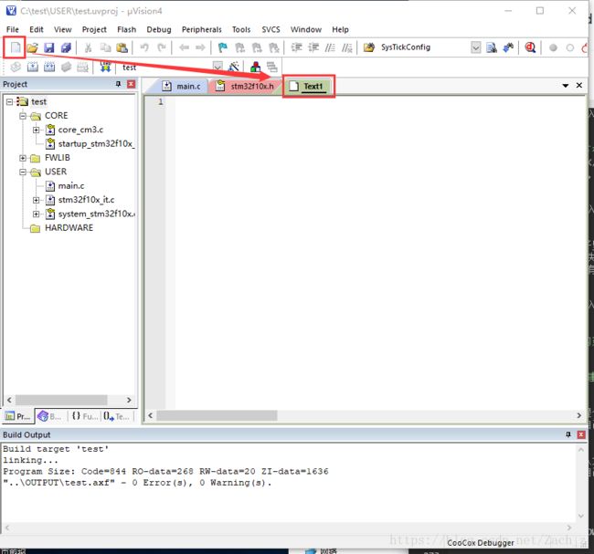The image size is (594, 554).
Task: Close the active editor tab with X
Action: tap(578, 86)
